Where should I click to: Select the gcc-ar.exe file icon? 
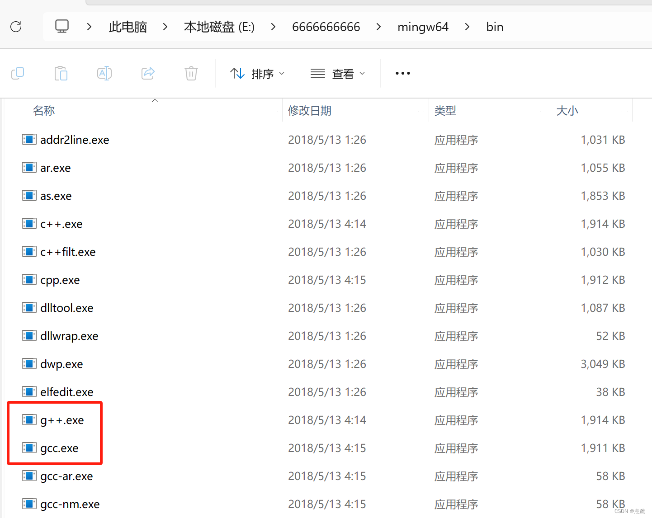tap(29, 476)
